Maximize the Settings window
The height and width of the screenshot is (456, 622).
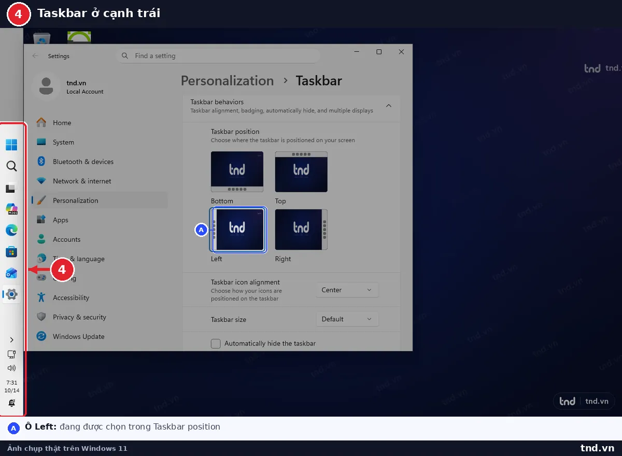tap(379, 52)
